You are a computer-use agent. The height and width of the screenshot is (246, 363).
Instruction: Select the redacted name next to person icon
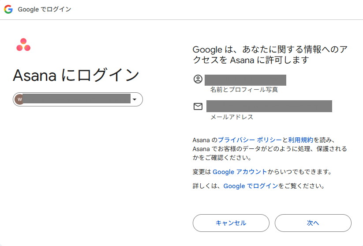[245, 80]
